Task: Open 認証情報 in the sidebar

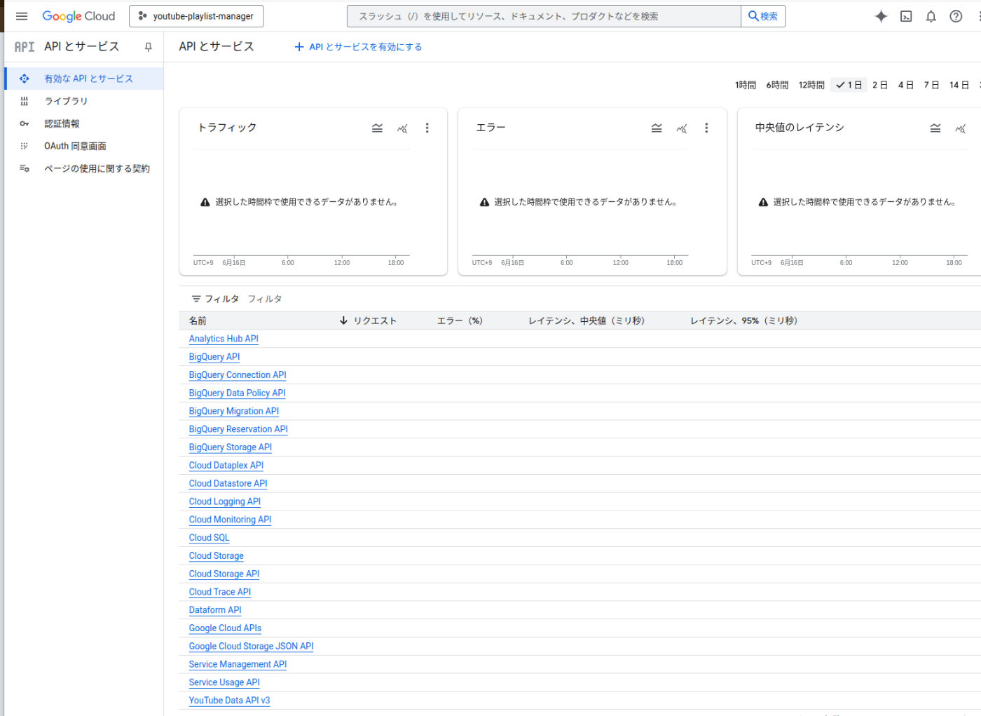Action: [84, 123]
